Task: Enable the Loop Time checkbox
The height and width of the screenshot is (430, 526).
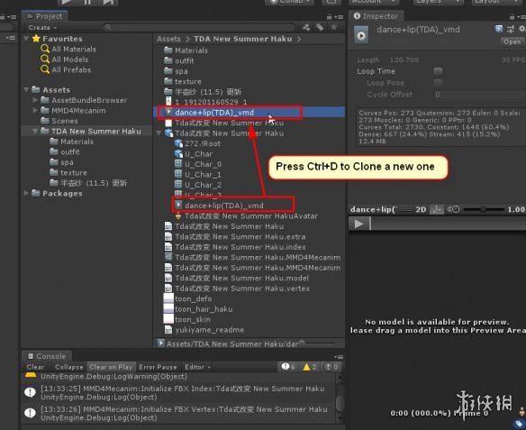Action: click(438, 71)
